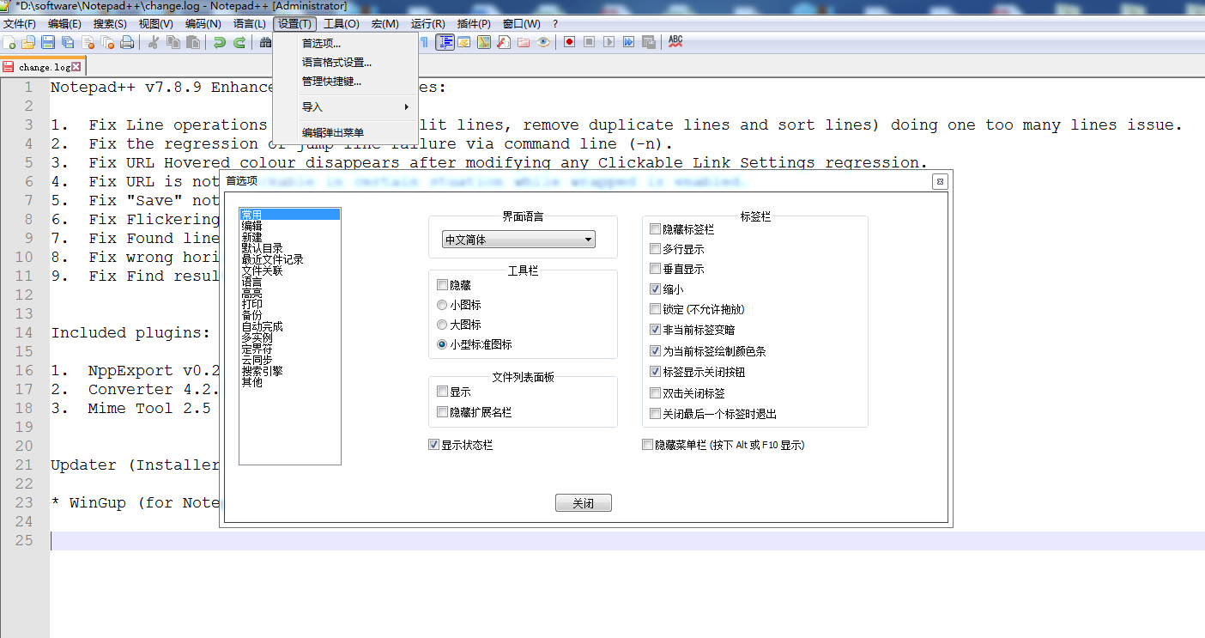Screen dimensions: 1205x638
Task: Choose 管理快捷键... from the settings menu
Action: coord(345,82)
